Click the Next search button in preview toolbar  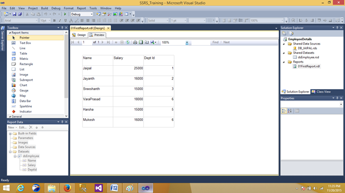click(226, 42)
